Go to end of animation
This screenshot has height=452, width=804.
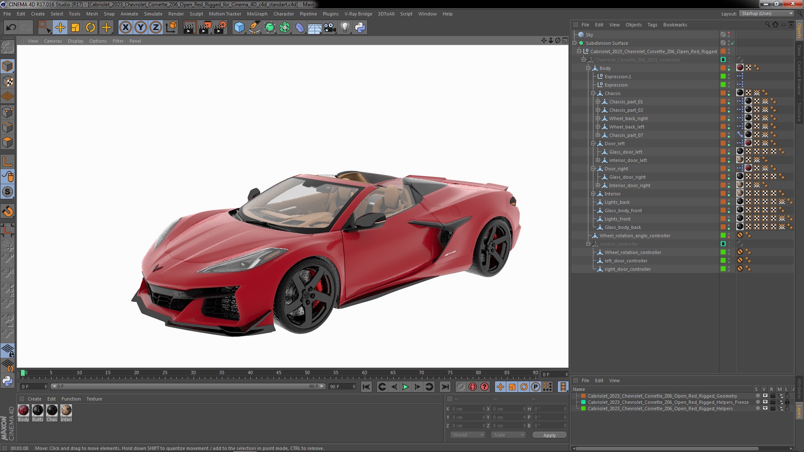(x=446, y=387)
